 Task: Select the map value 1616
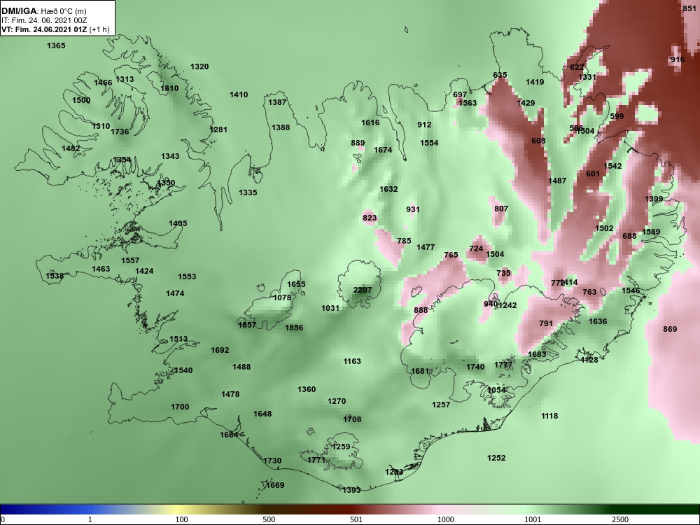[x=370, y=122]
